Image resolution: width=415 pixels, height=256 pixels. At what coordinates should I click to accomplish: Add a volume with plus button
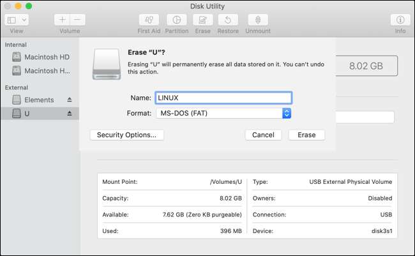pos(62,20)
